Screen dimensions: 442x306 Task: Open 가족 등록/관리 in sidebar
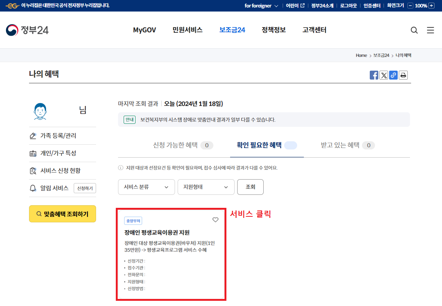point(58,136)
